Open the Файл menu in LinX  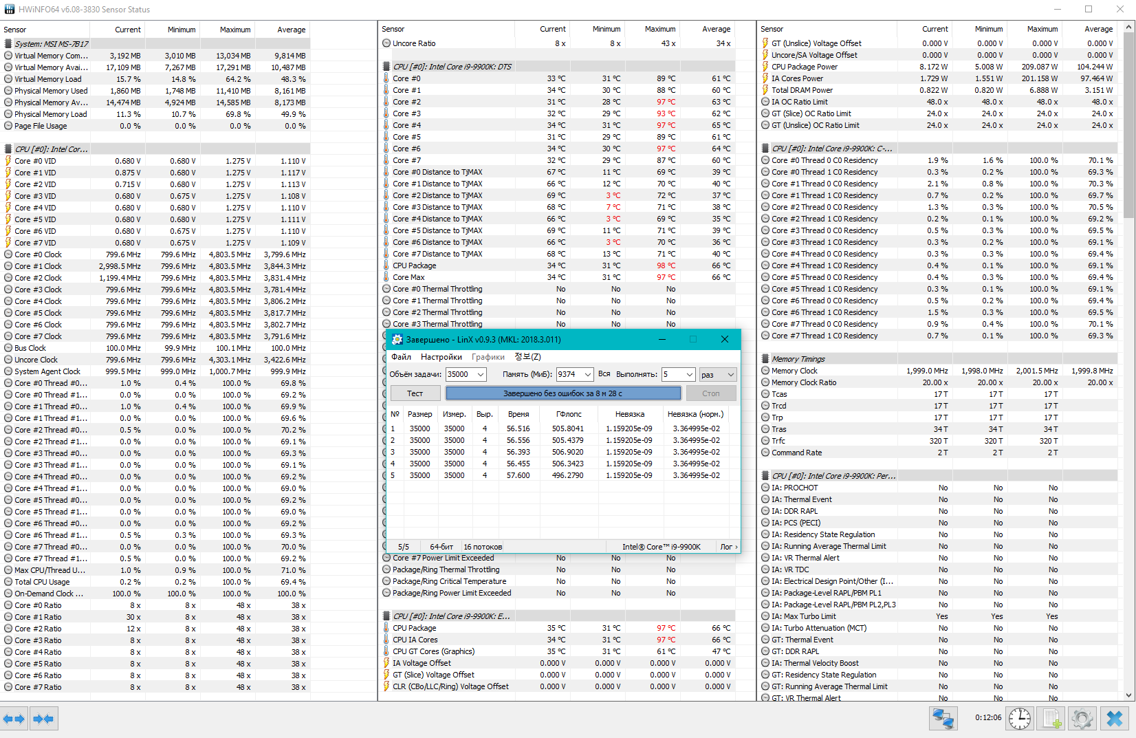(402, 357)
